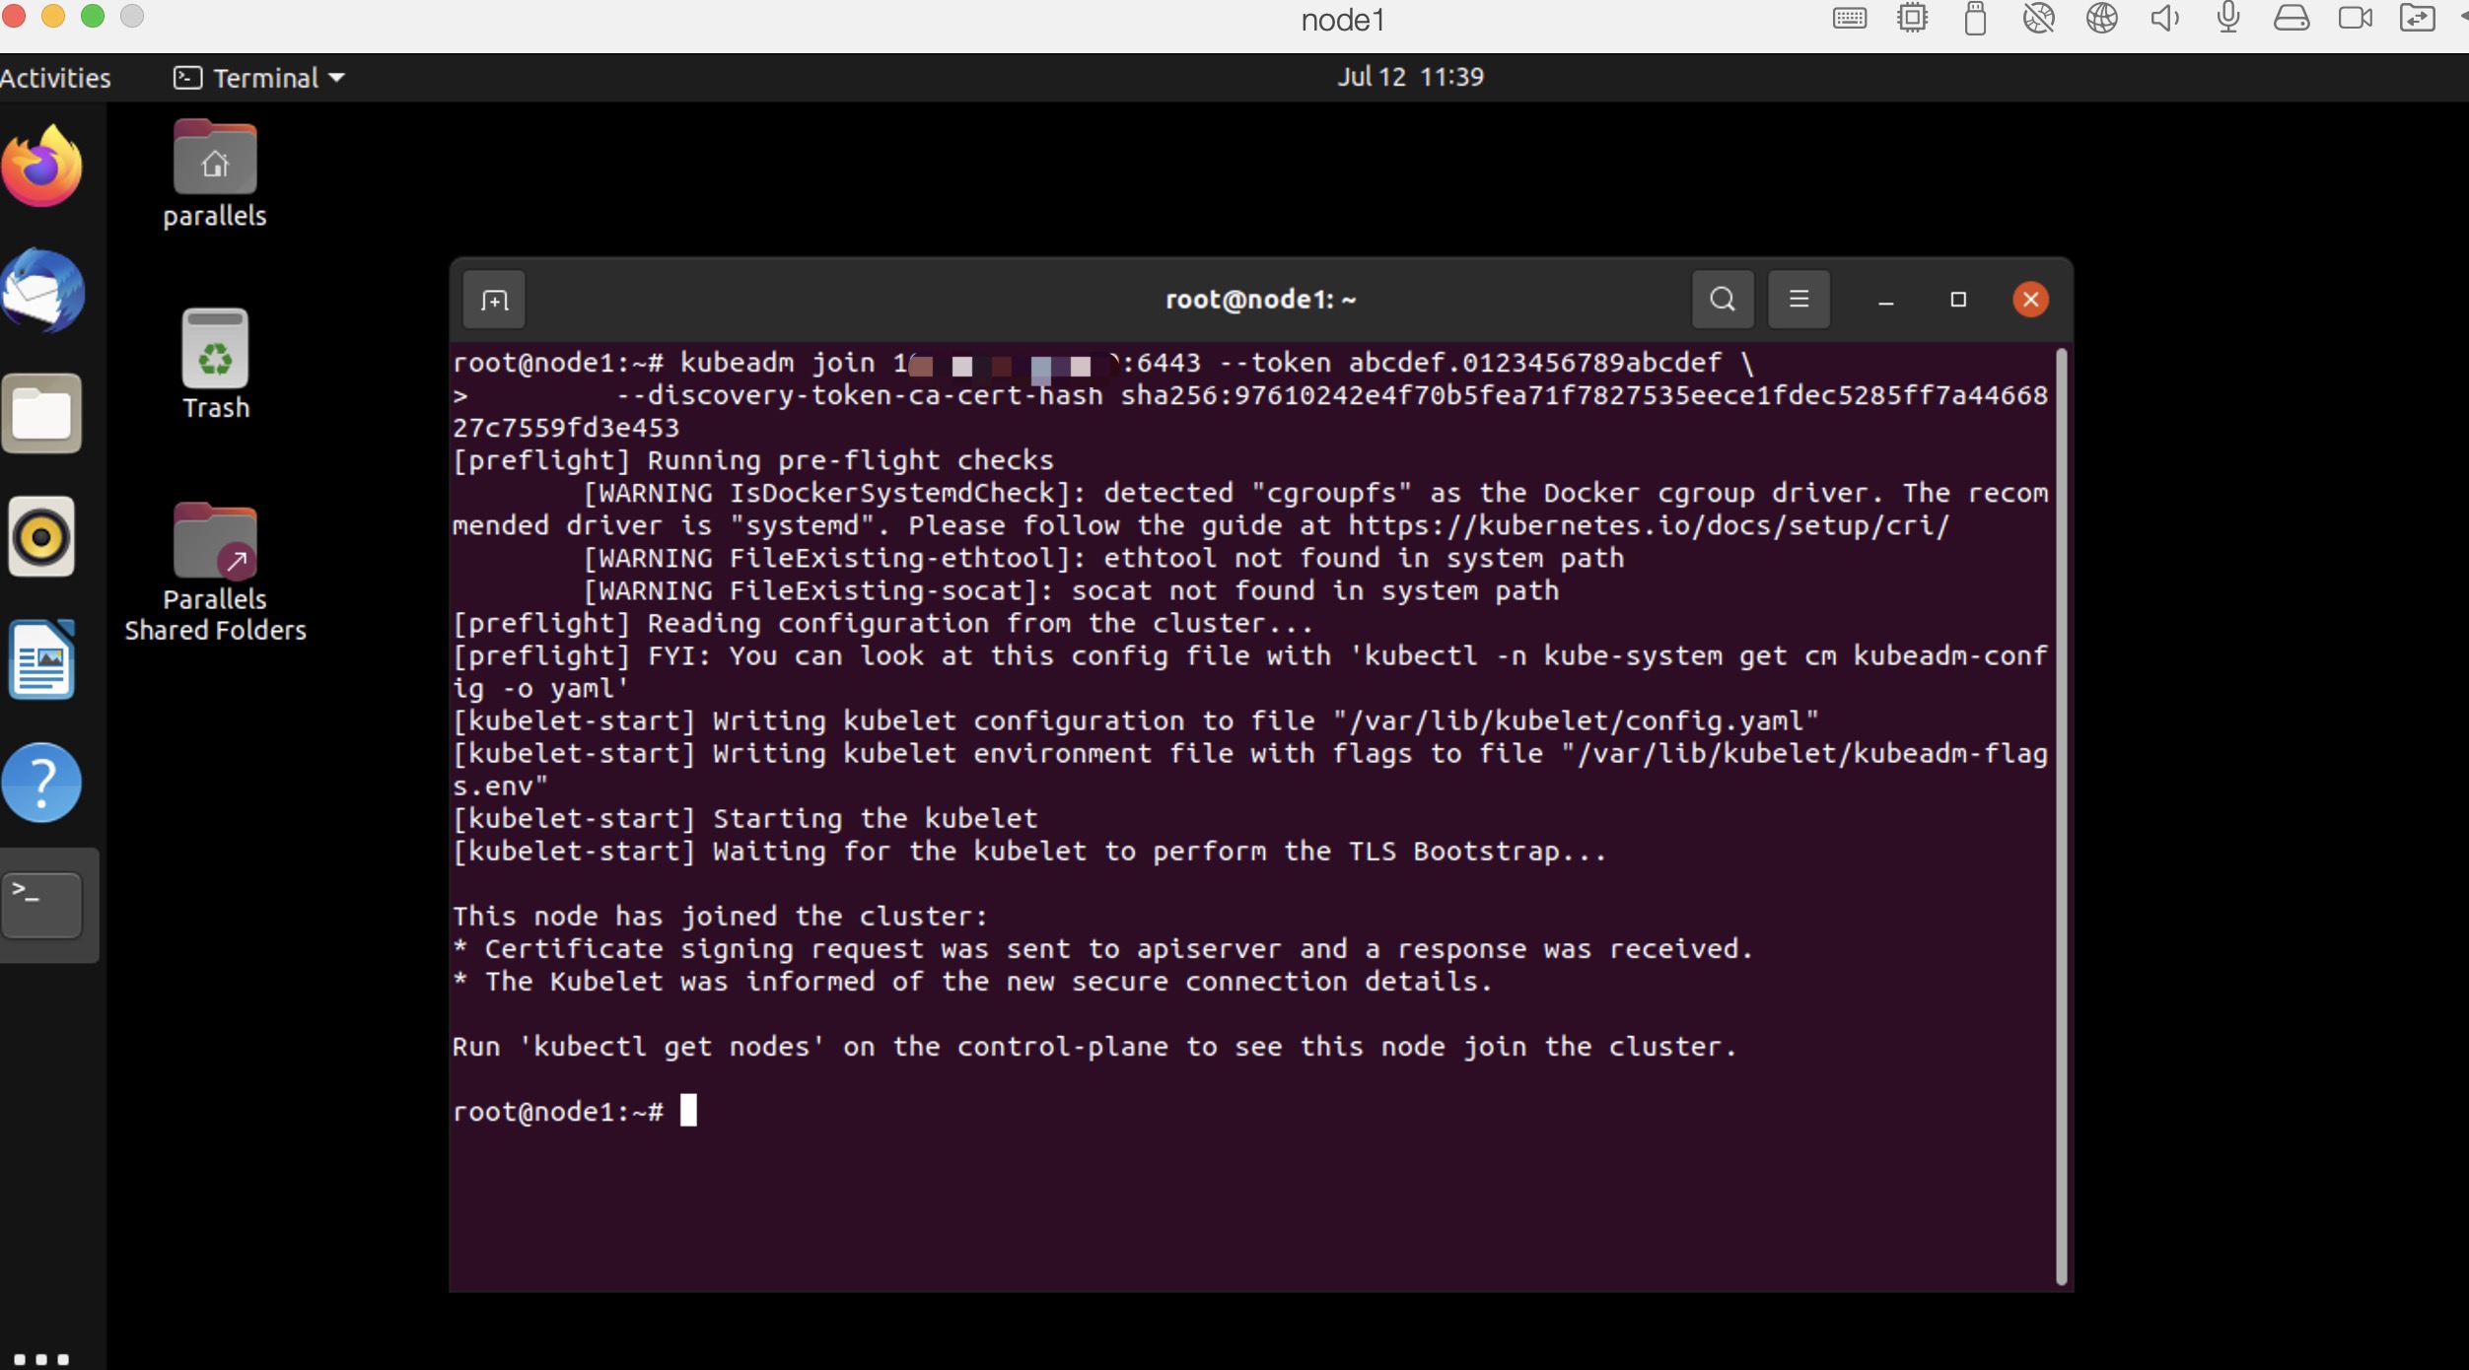Click the terminal vertical scrollbar
Viewport: 2469px width, 1370px height.
(2061, 816)
